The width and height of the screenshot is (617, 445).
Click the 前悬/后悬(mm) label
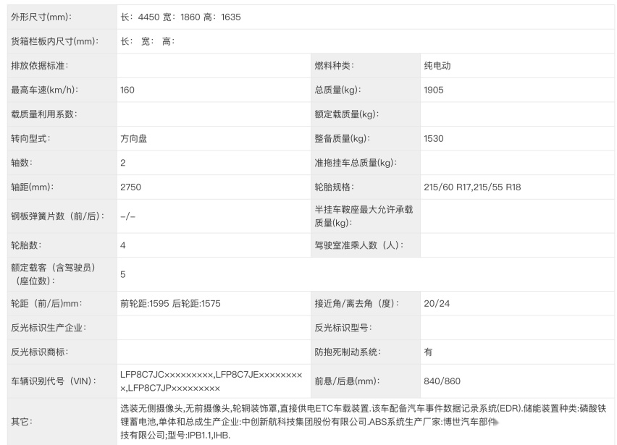[x=347, y=381]
